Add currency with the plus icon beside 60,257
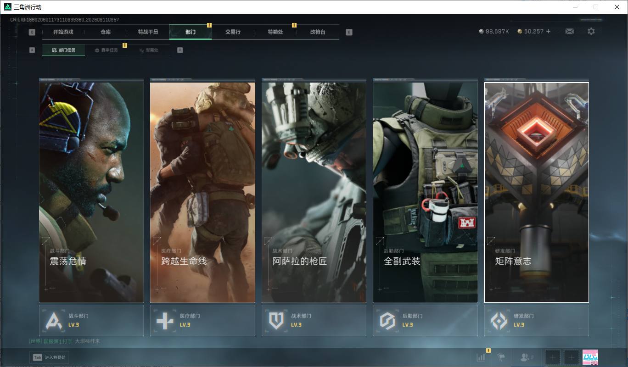 point(548,31)
